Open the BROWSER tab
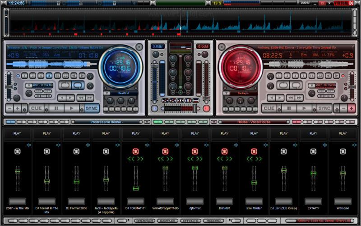361x226 pixels. tap(144, 221)
